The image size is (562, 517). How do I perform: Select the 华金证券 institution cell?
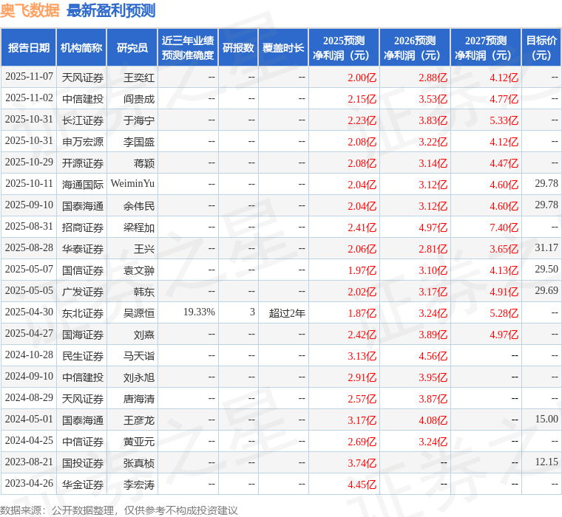(x=83, y=485)
